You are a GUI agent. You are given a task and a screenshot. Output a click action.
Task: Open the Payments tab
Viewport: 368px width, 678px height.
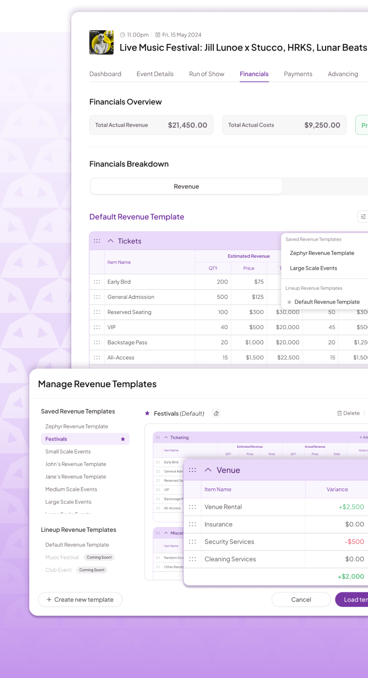pos(298,74)
